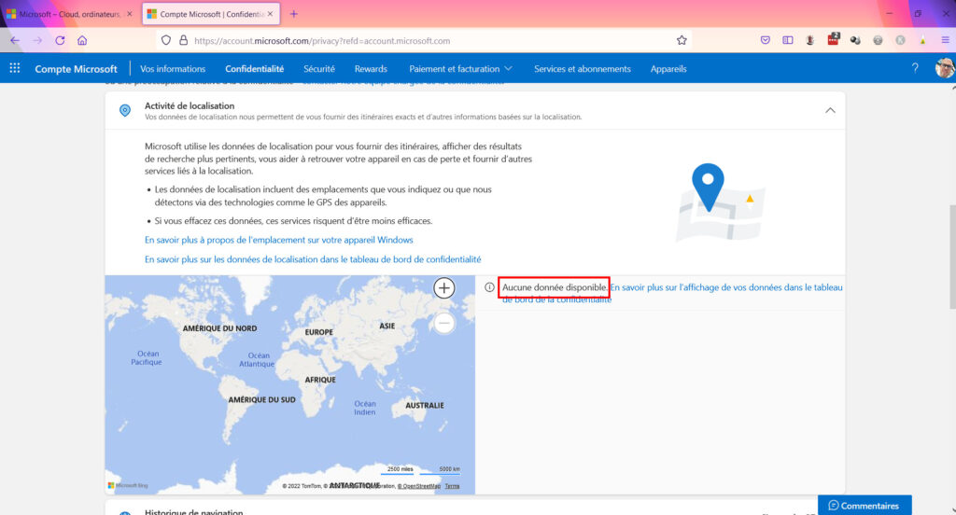Open the Rewards page

pos(371,69)
